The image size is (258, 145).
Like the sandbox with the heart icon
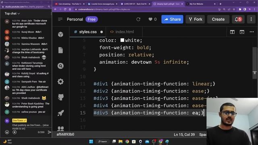[x=150, y=19]
